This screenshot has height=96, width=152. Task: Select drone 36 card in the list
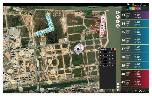(x=135, y=40)
